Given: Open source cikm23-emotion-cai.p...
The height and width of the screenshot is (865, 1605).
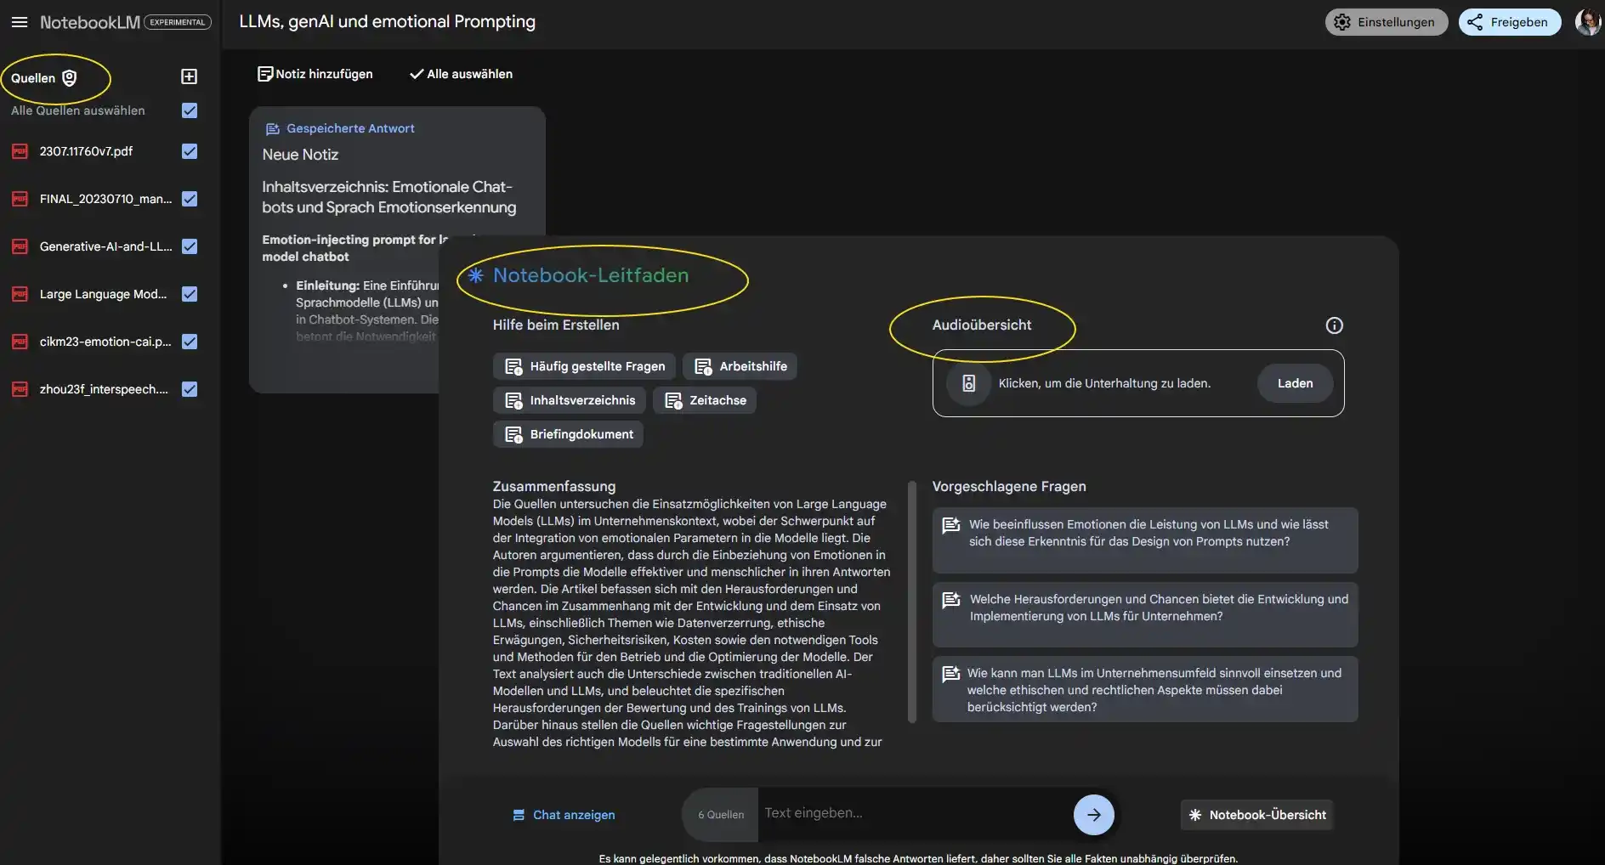Looking at the screenshot, I should 105,342.
